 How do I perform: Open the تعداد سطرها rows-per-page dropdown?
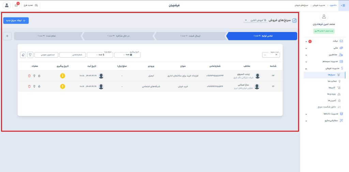tap(269, 54)
